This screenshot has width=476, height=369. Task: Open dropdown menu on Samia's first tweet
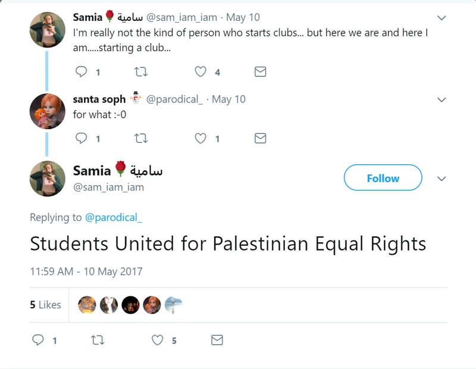(440, 17)
